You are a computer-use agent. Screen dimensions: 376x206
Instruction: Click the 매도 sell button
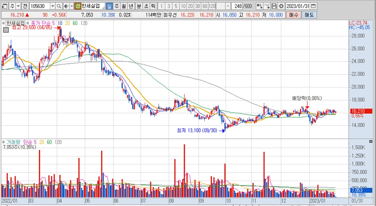click(x=309, y=15)
